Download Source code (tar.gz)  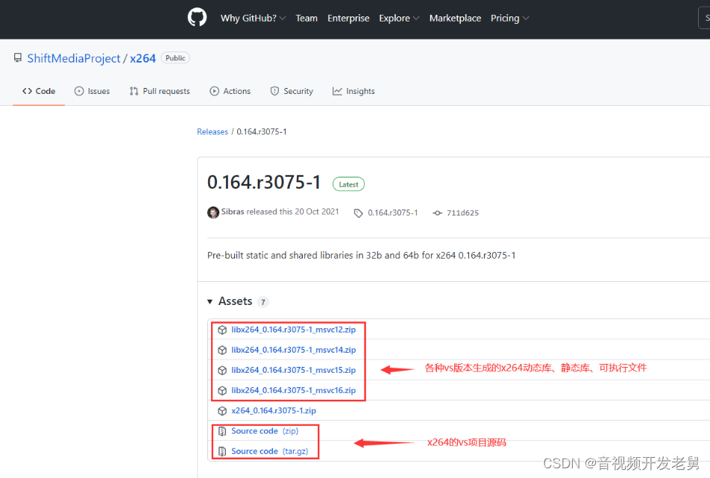point(270,451)
